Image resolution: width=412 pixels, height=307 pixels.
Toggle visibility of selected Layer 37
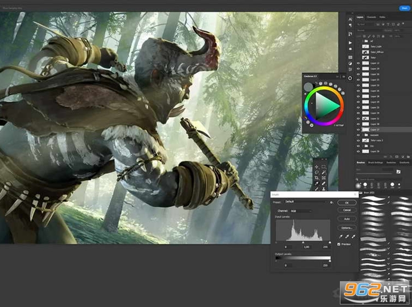(358, 130)
